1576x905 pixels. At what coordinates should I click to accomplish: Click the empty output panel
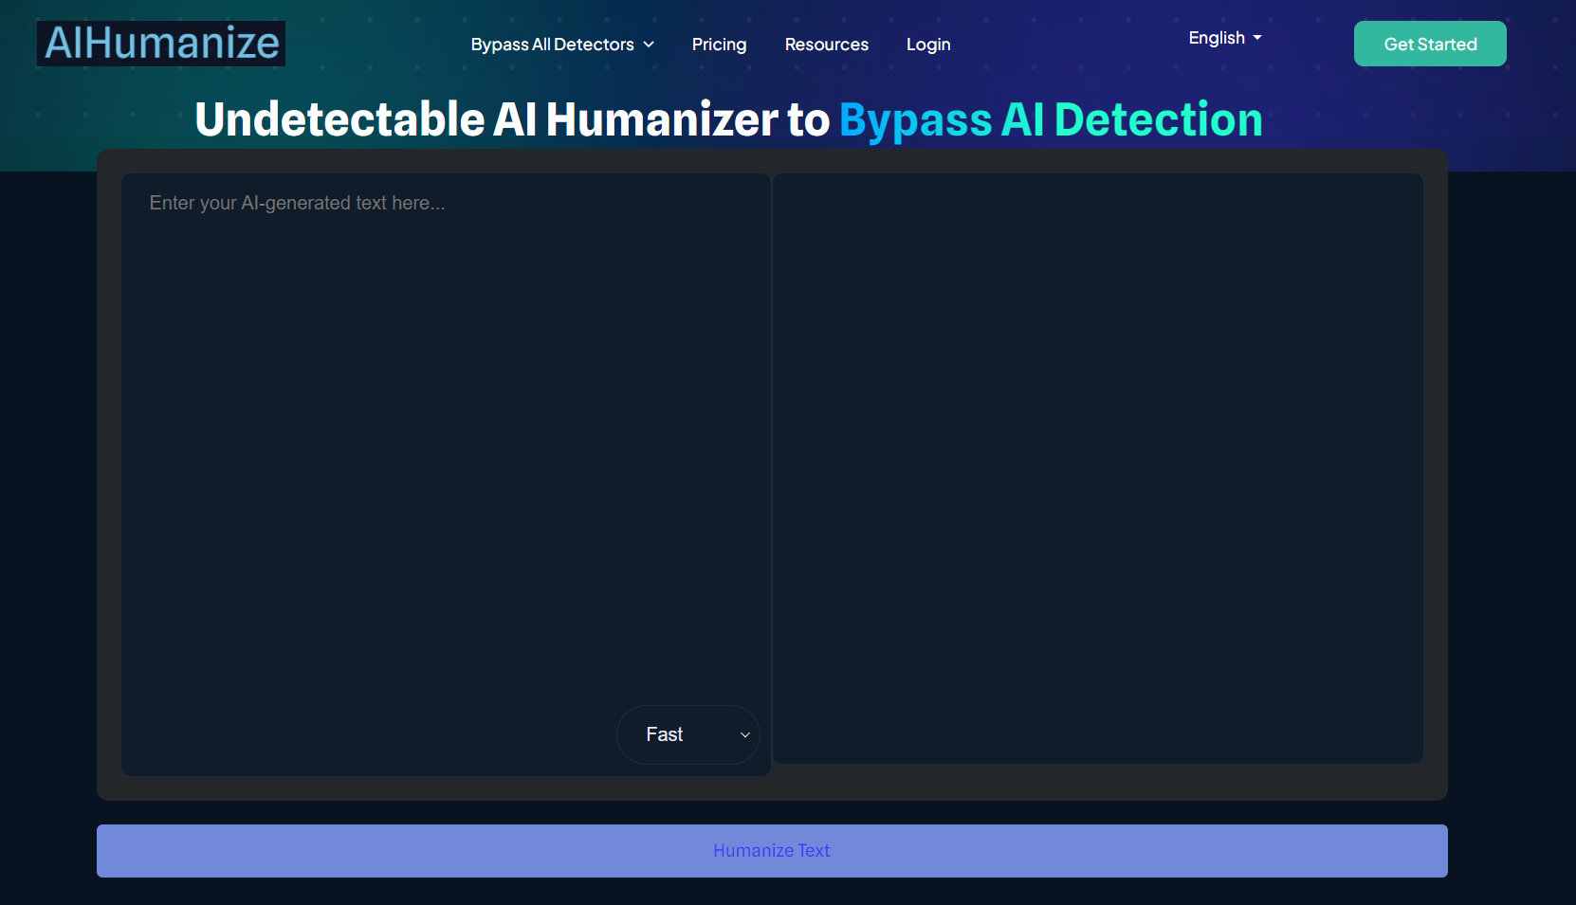1097,464
